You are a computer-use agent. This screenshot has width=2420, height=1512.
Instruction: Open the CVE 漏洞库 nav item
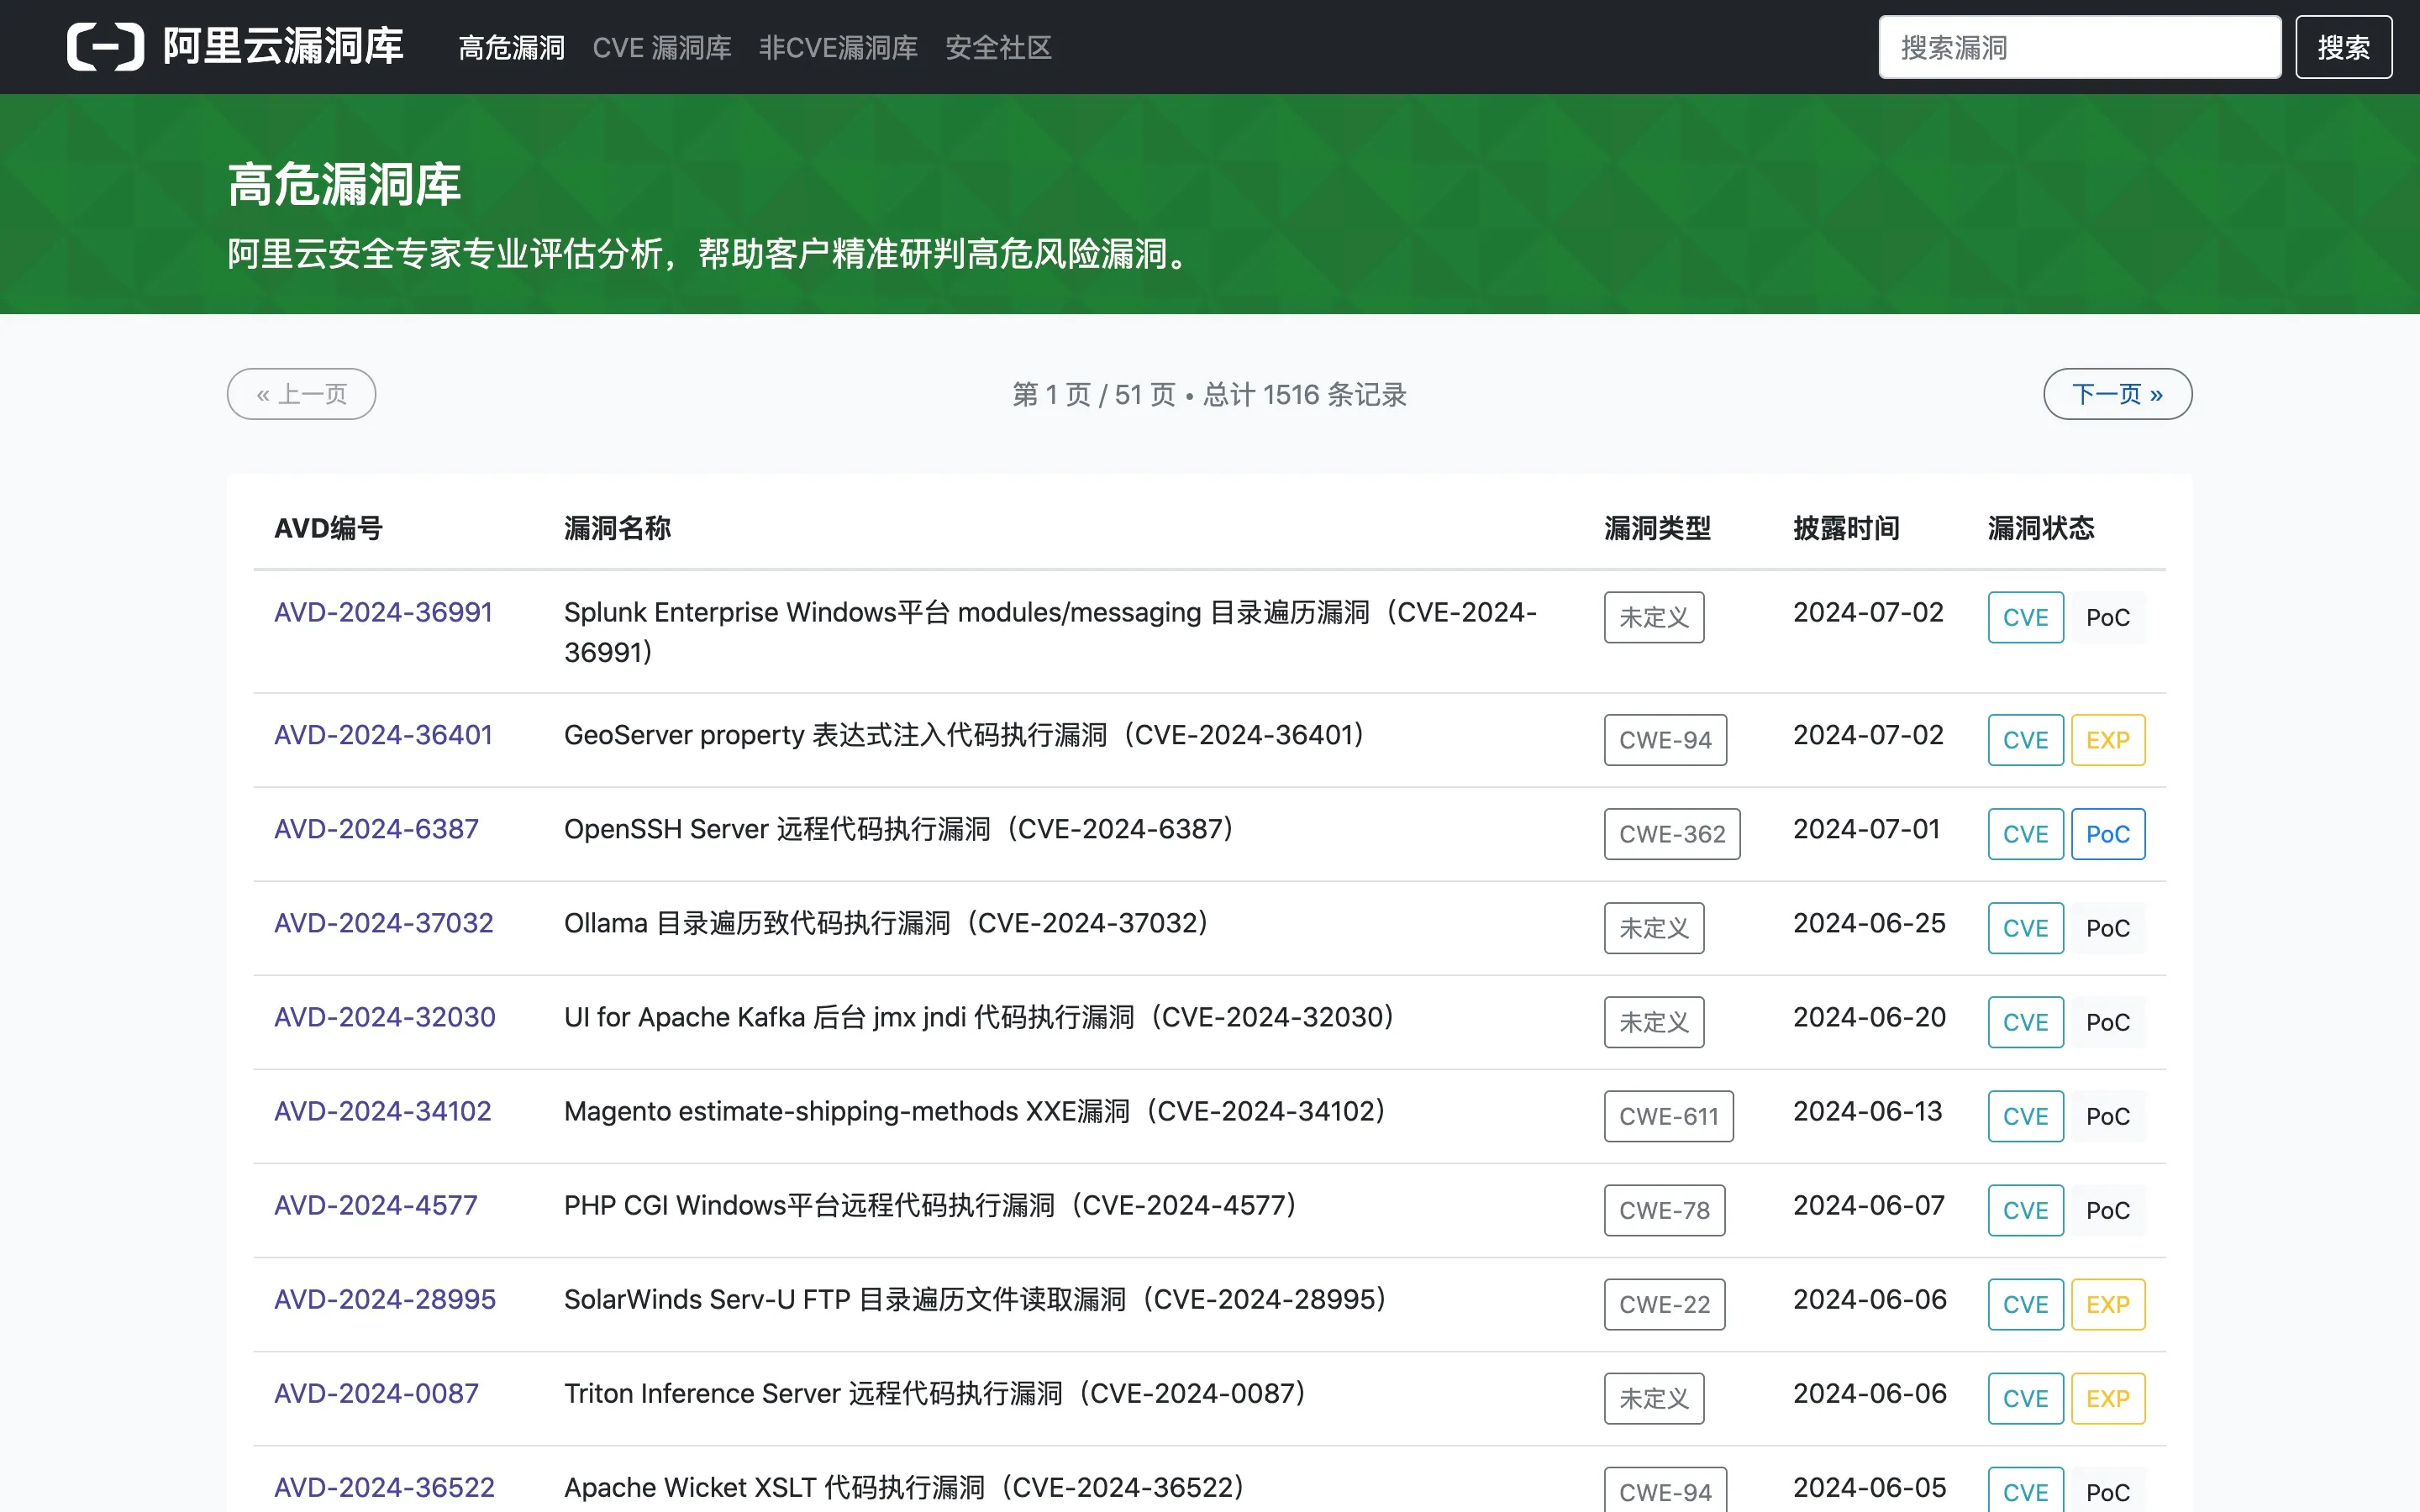tap(662, 47)
